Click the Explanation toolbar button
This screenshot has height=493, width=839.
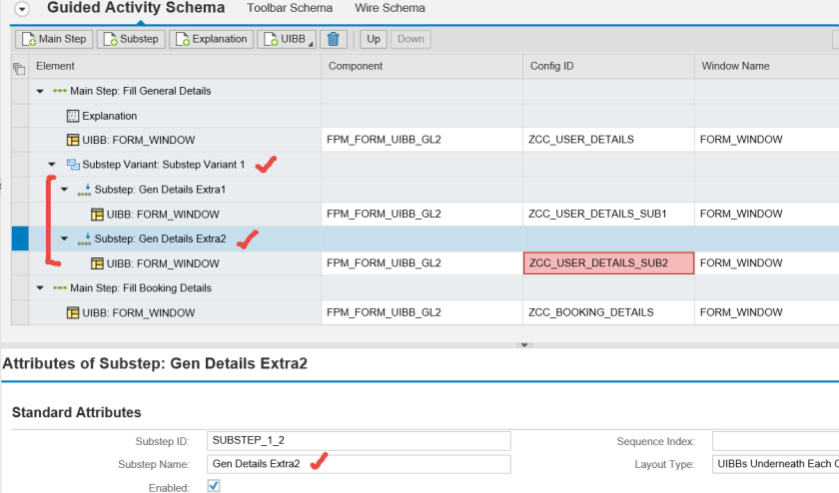(x=212, y=39)
